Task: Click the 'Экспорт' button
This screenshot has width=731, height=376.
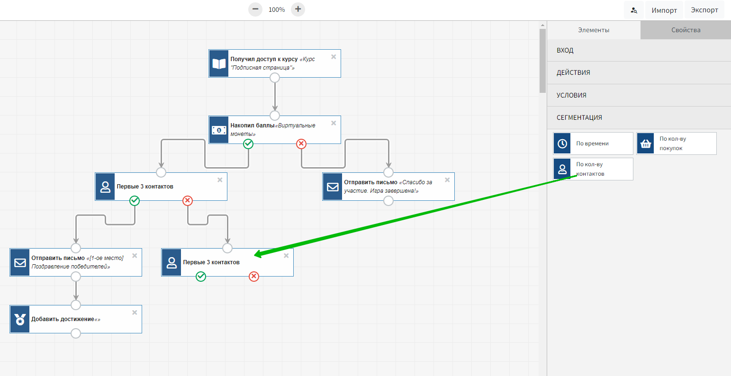Action: (704, 10)
